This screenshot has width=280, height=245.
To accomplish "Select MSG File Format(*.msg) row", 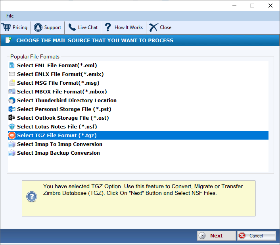I will [x=138, y=83].
